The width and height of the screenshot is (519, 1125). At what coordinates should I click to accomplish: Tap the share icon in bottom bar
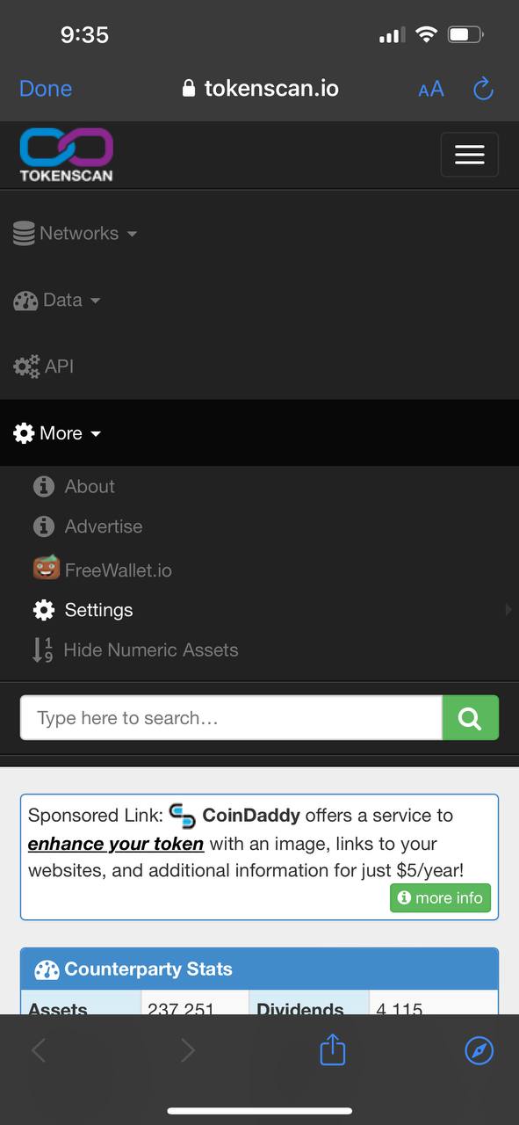point(333,1049)
